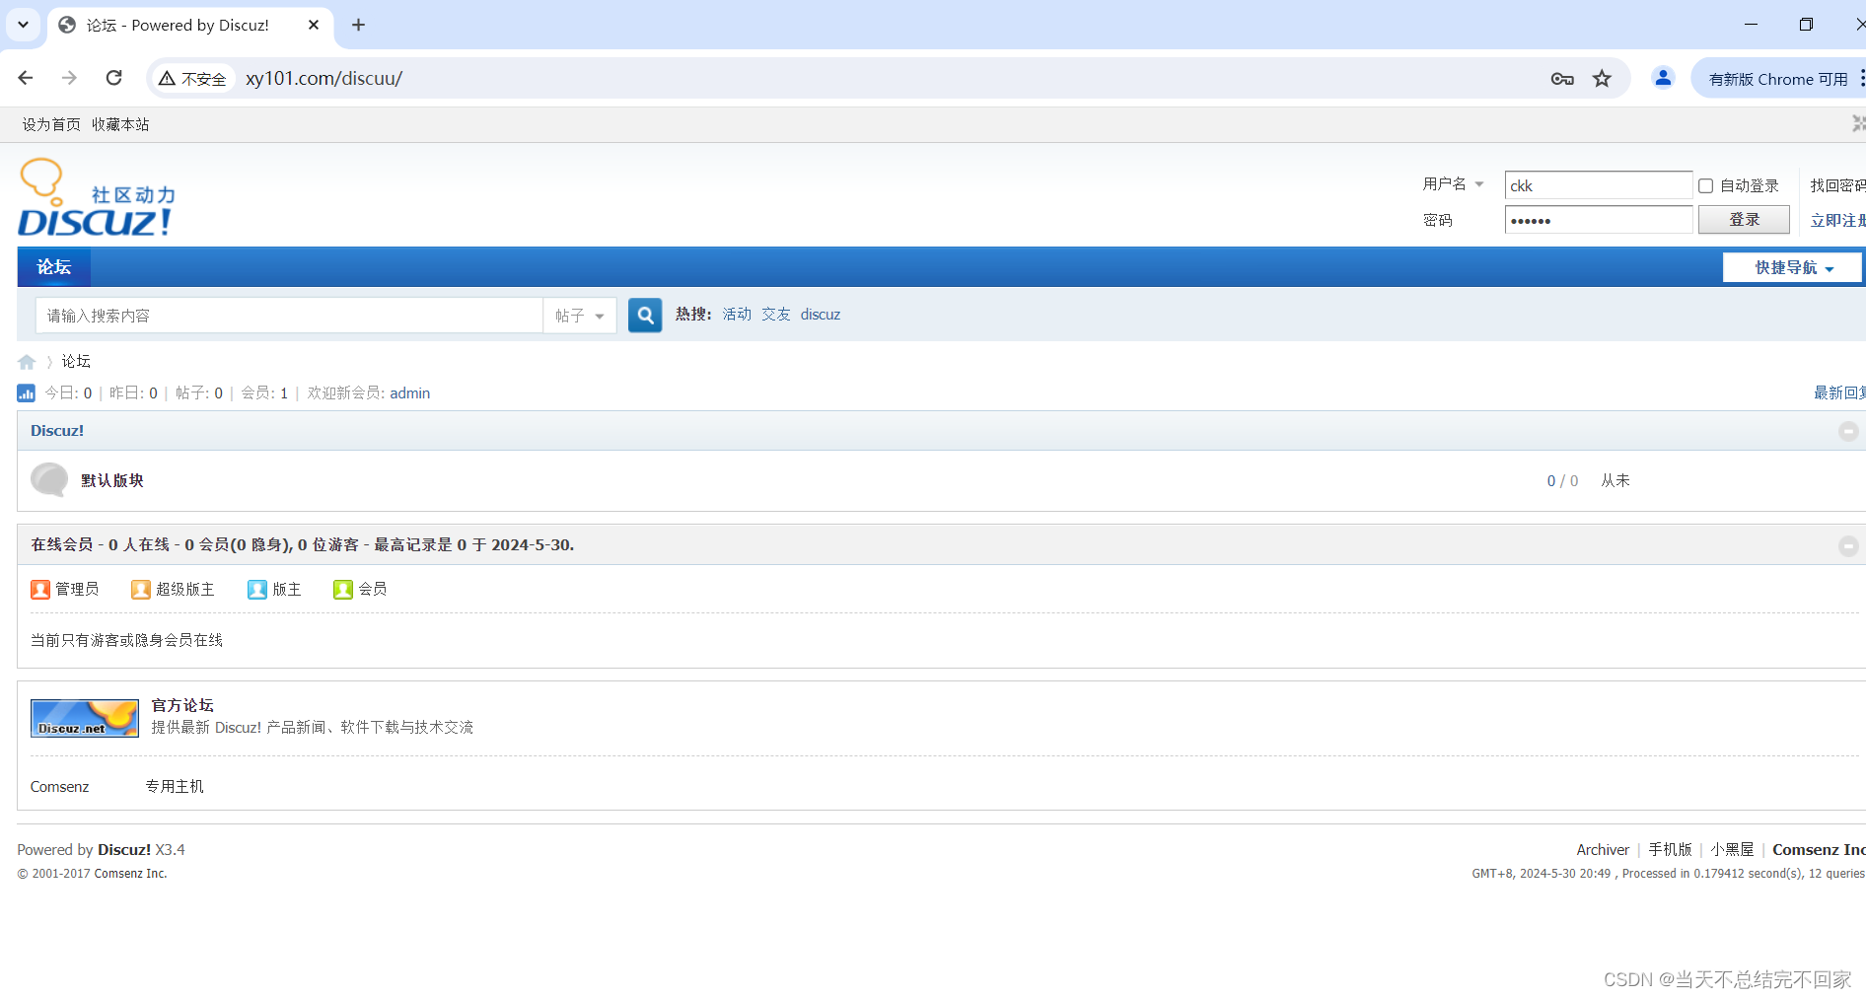Click 设为首页 in top bar

pyautogui.click(x=51, y=124)
